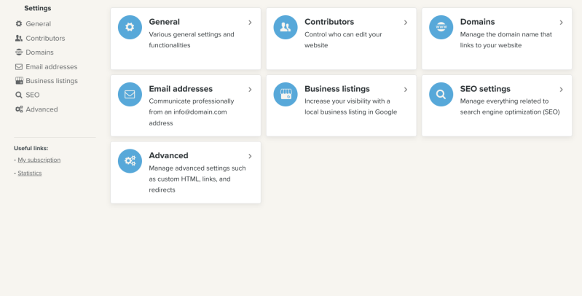Image resolution: width=582 pixels, height=296 pixels.
Task: Click the Email addresses envelope circle icon
Action: 130,94
